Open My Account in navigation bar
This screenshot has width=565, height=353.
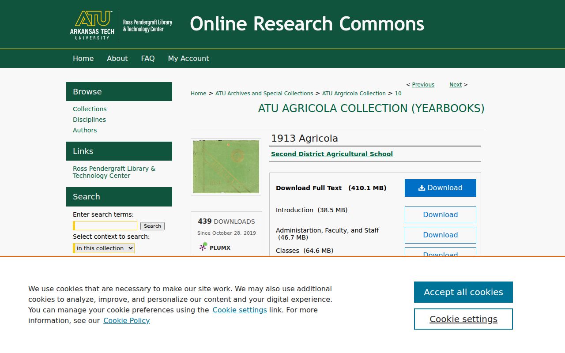(188, 58)
